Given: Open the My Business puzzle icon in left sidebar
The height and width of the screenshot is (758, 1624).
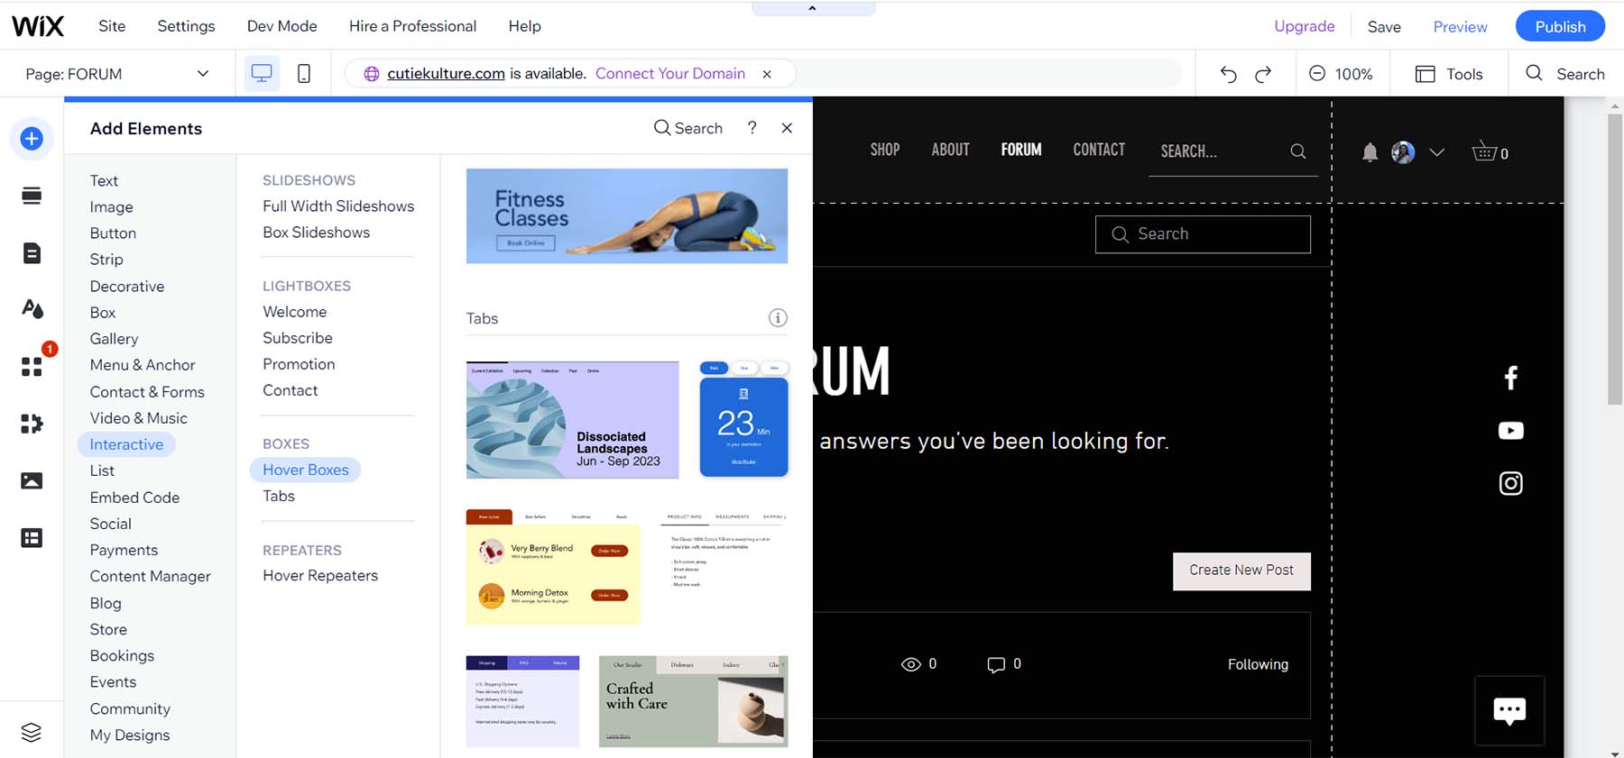Looking at the screenshot, I should (32, 424).
